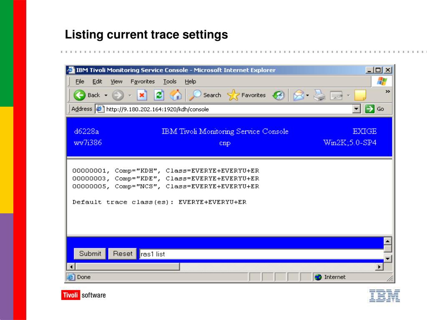The image size is (427, 320).
Task: Click the d6228a text in header
Action: (x=86, y=131)
